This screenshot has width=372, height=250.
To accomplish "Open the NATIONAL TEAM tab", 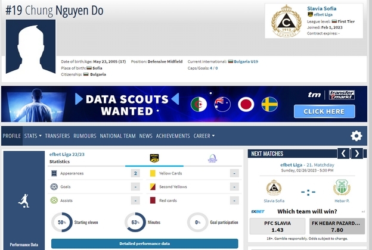I will coord(117,136).
